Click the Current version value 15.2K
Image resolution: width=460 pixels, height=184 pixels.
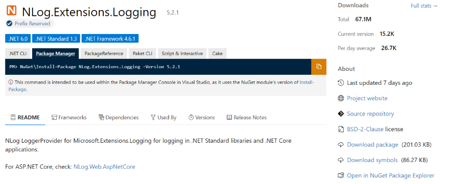click(387, 34)
